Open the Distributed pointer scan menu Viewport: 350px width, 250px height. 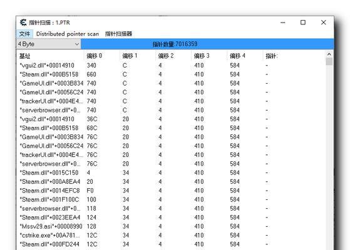point(68,34)
